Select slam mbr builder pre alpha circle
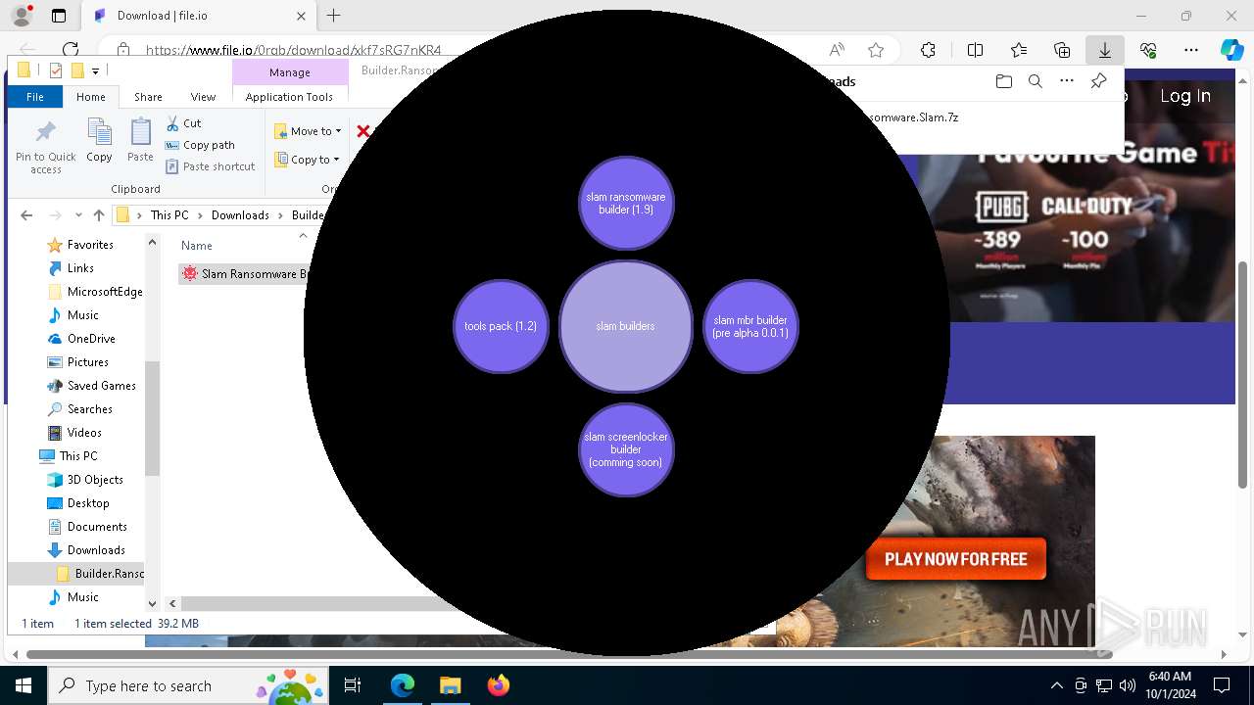 (x=750, y=326)
